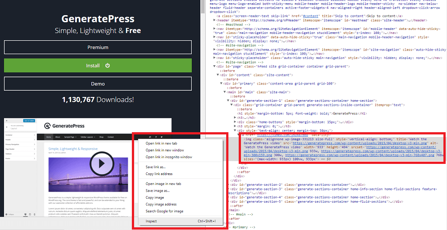Viewport: 447px width, 230px height.
Task: Click the 'GeneratePress' page heading
Action: [x=98, y=19]
